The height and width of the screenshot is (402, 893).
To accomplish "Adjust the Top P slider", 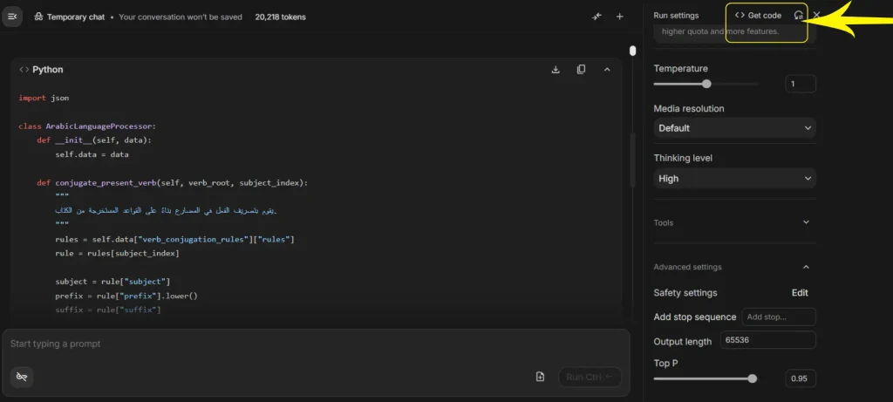I will click(752, 378).
